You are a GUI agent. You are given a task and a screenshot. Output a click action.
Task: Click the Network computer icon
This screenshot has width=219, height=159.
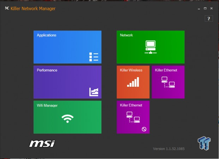point(150,47)
